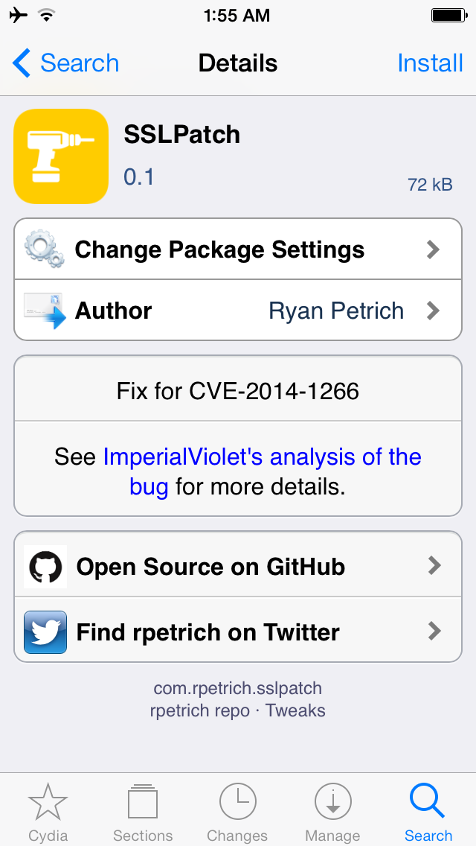476x846 pixels.
Task: Expand Change Package Settings chevron
Action: [434, 249]
